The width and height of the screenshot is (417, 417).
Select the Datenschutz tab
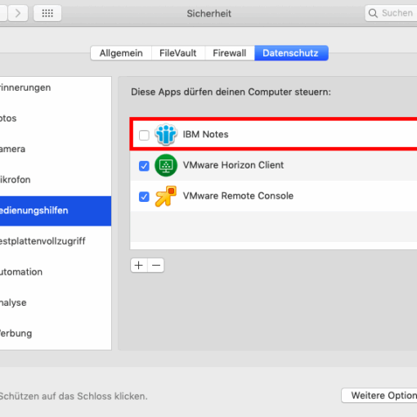291,53
